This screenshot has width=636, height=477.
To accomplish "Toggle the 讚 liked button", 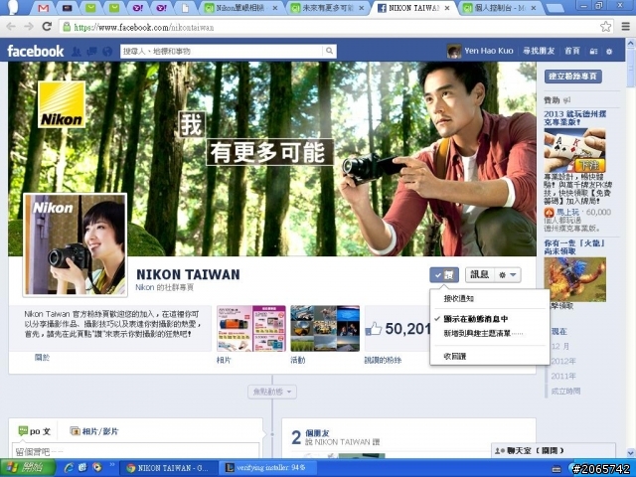I will (444, 275).
